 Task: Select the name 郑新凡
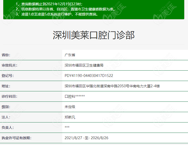coord(70,117)
